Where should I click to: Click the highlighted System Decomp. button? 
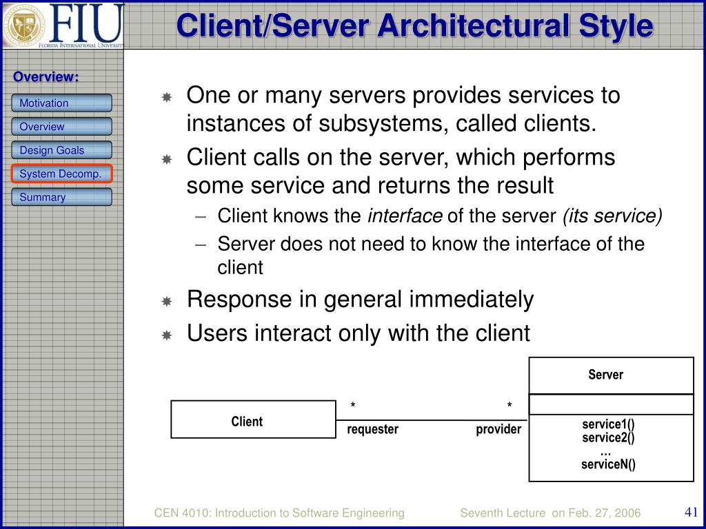point(61,174)
